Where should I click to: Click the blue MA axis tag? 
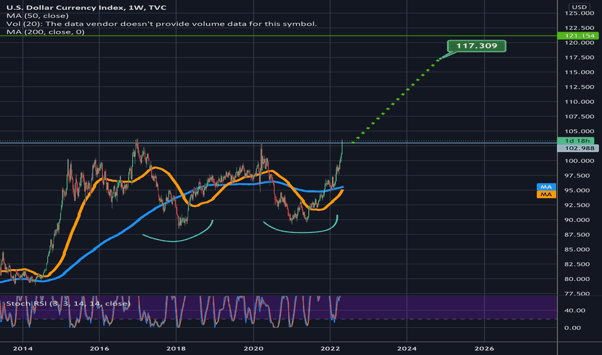click(546, 187)
